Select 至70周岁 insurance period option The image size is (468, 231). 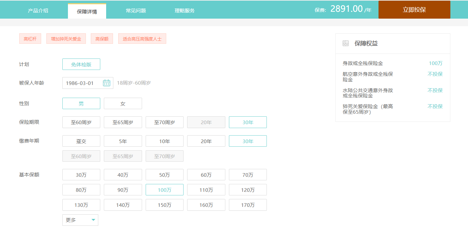coord(164,123)
